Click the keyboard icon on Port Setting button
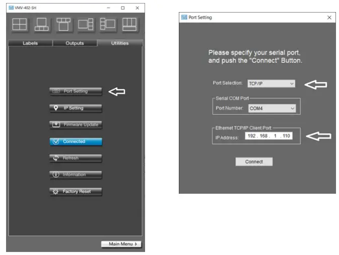Image resolution: width=339 pixels, height=255 pixels. (56, 91)
